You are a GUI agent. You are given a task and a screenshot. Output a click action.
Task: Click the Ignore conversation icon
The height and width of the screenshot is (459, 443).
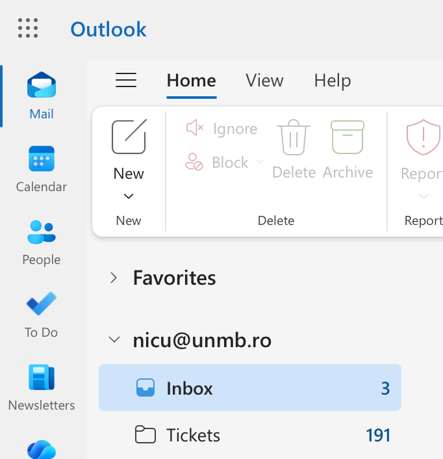(x=195, y=128)
